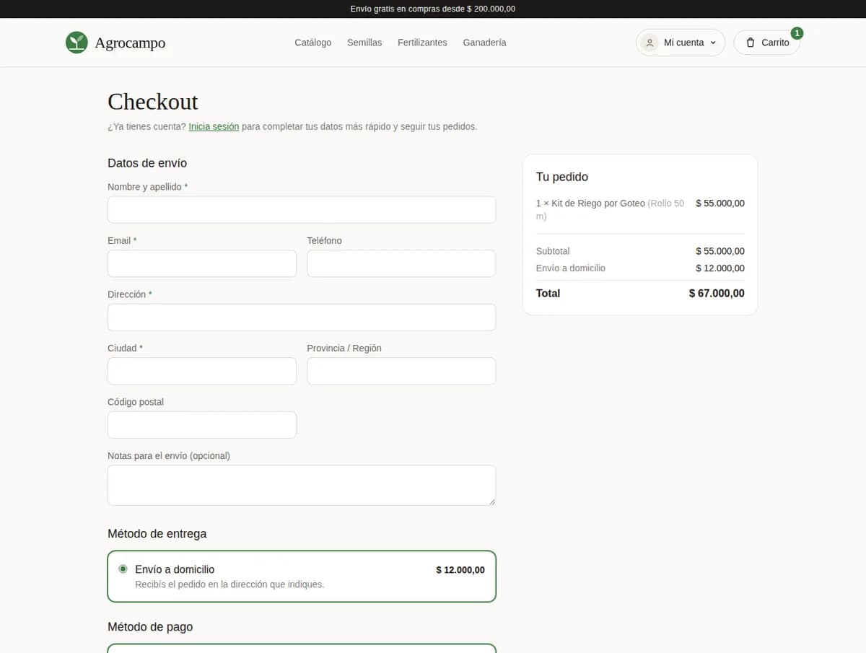Click the Notas para el envío textarea
This screenshot has width=866, height=653.
tap(302, 485)
